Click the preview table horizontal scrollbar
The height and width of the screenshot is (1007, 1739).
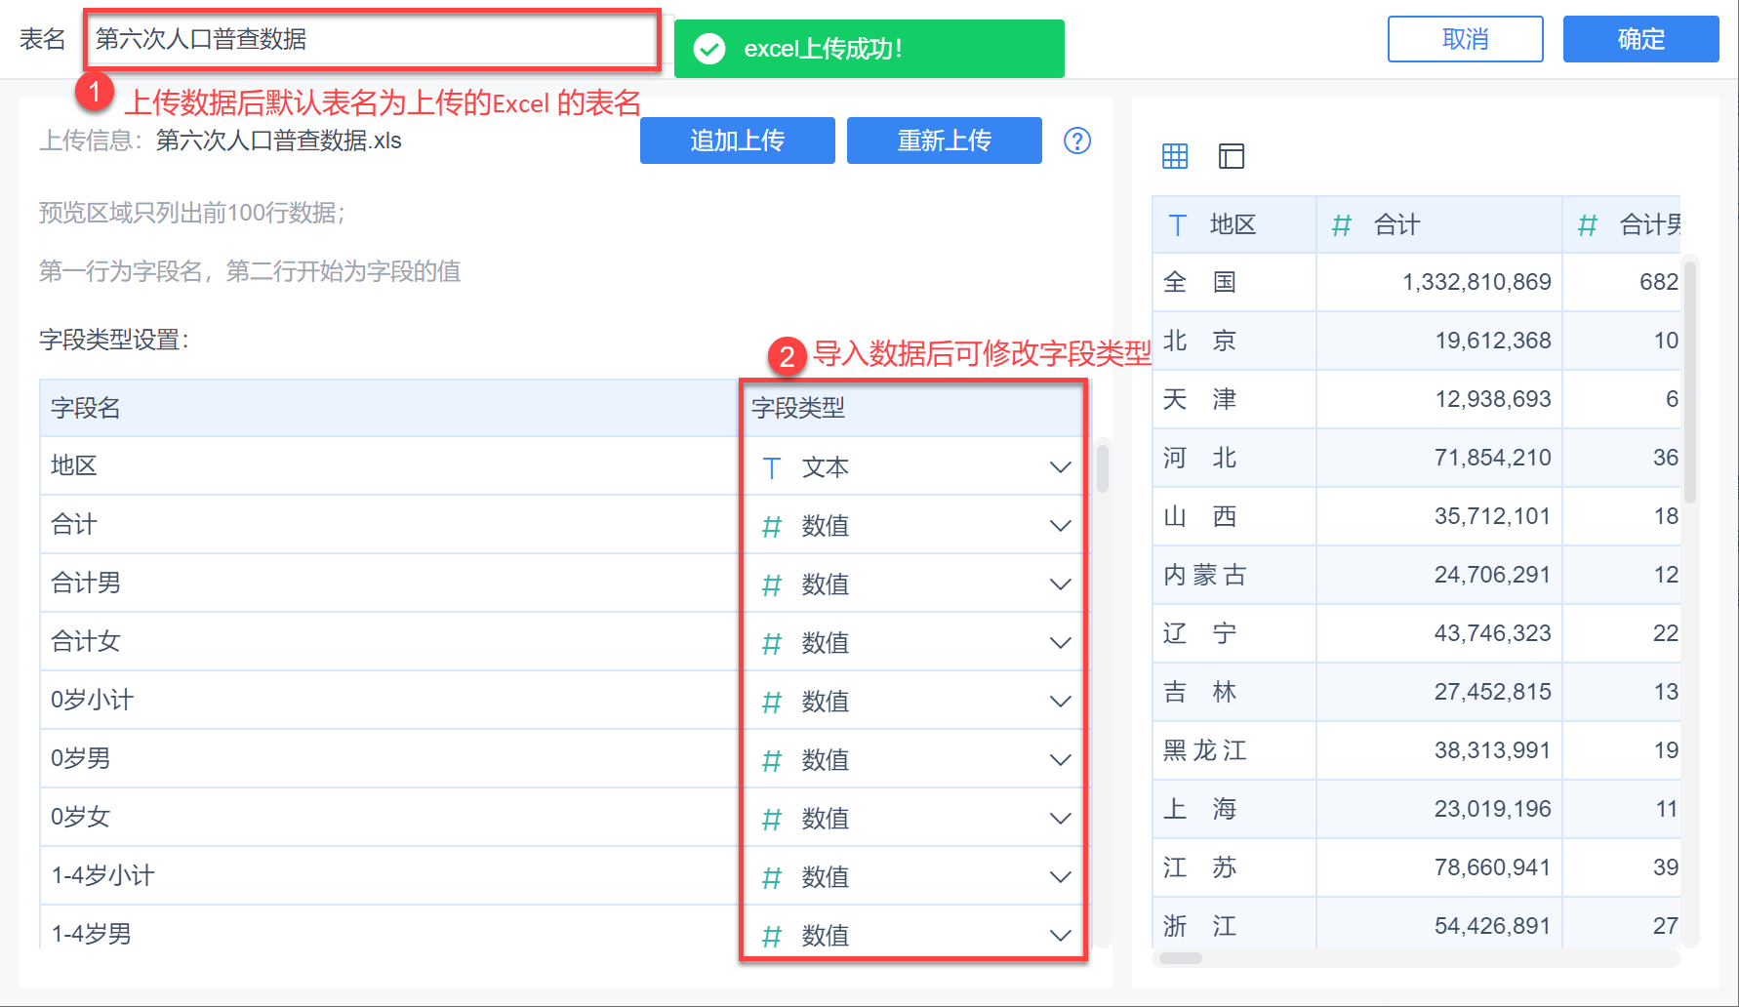pos(1181,958)
